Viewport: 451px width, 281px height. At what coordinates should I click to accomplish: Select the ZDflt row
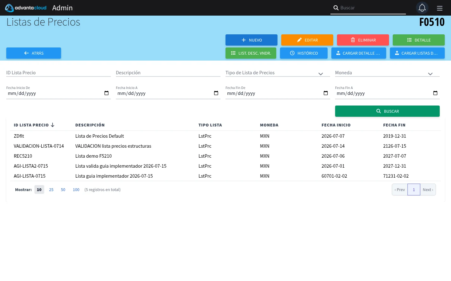tap(225, 136)
